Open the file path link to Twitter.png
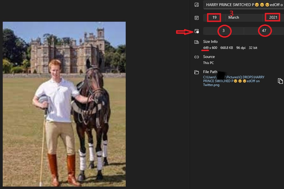The image size is (284, 189). pyautogui.click(x=234, y=81)
